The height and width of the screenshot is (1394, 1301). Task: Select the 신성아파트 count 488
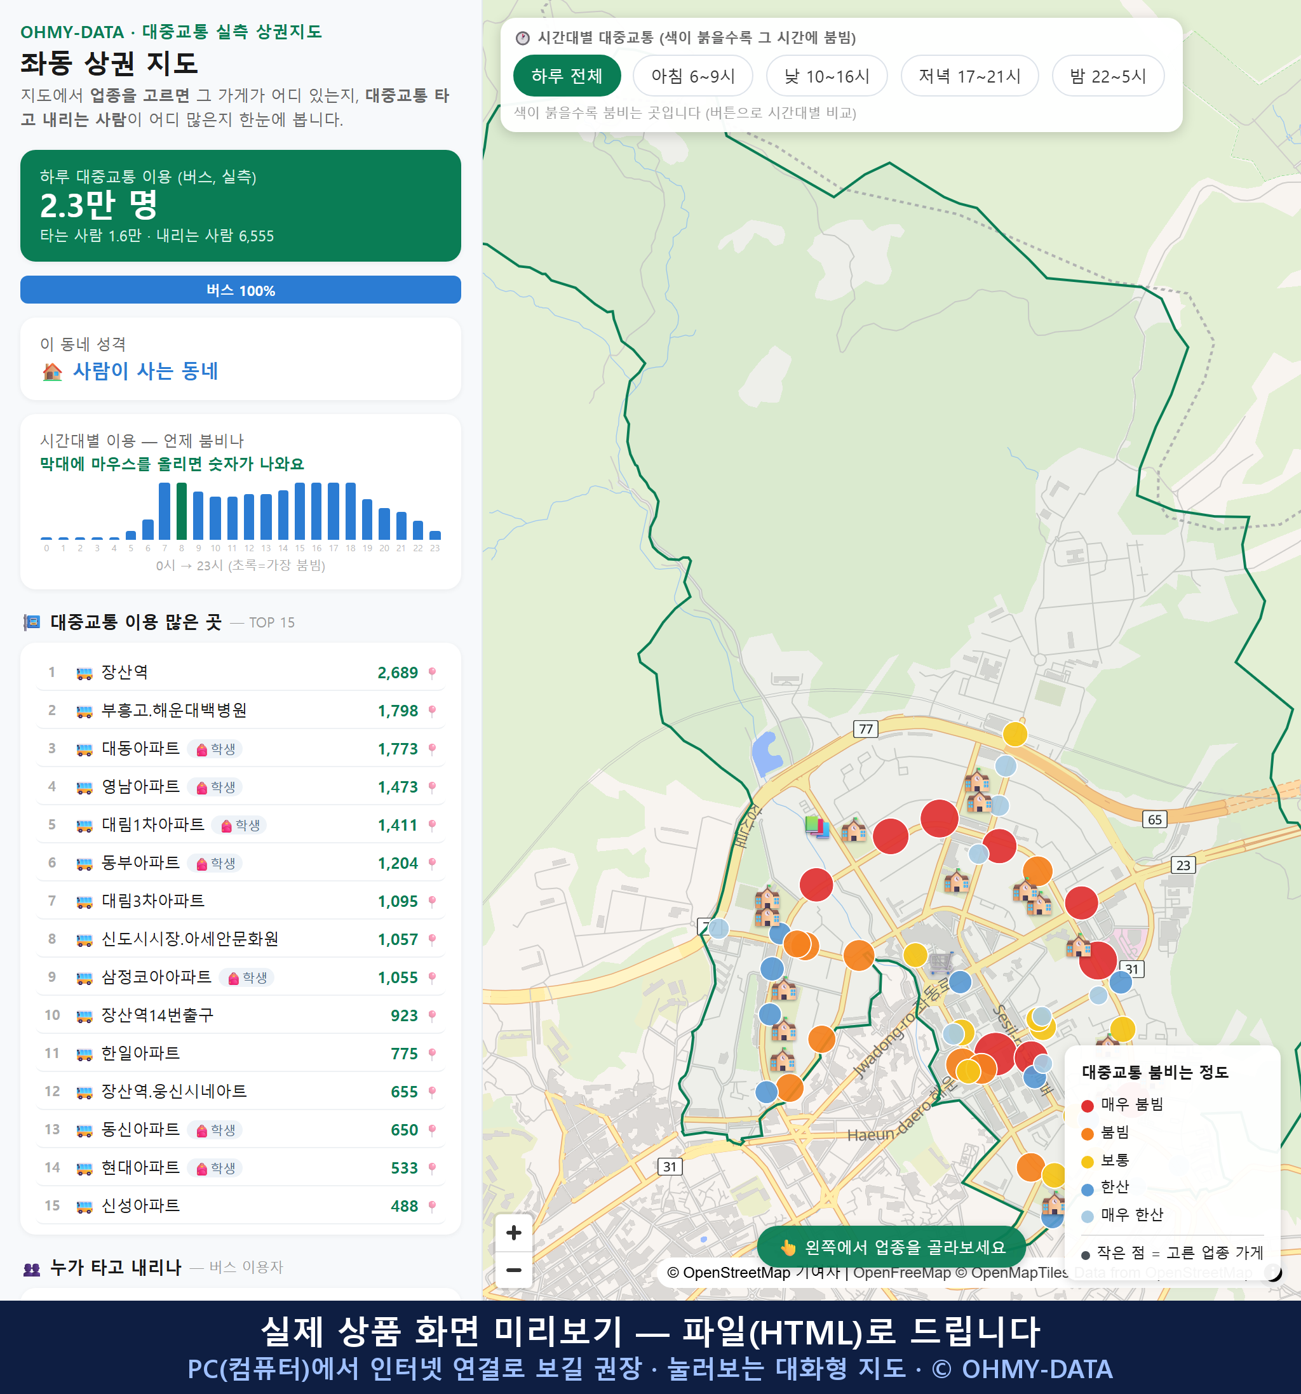(404, 1206)
